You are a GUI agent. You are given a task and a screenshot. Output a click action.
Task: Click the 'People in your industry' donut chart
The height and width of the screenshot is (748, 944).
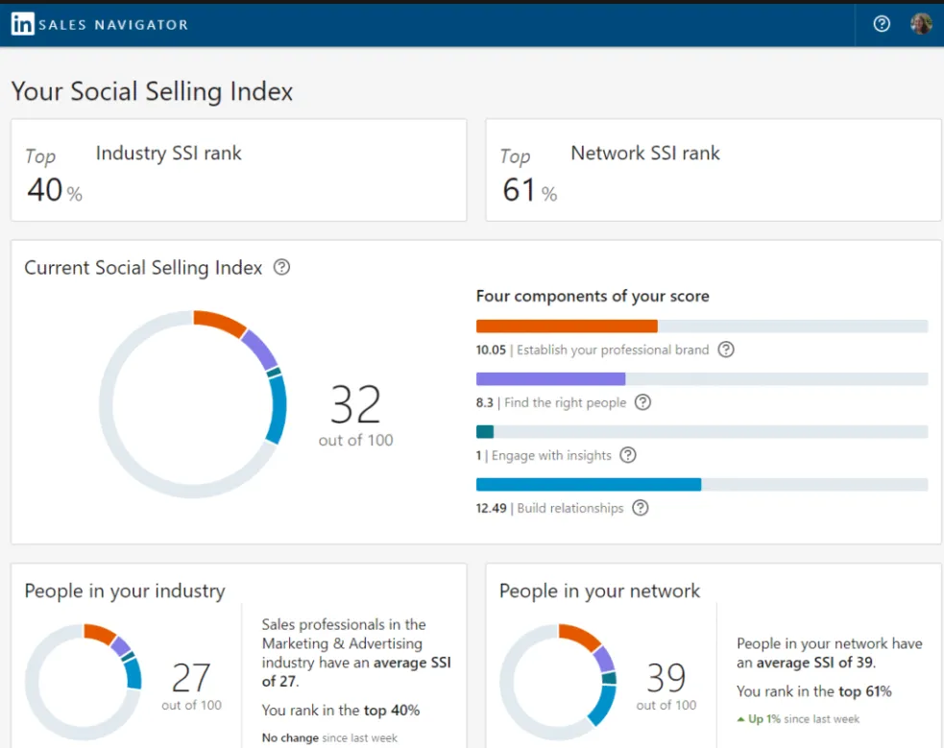pos(84,681)
